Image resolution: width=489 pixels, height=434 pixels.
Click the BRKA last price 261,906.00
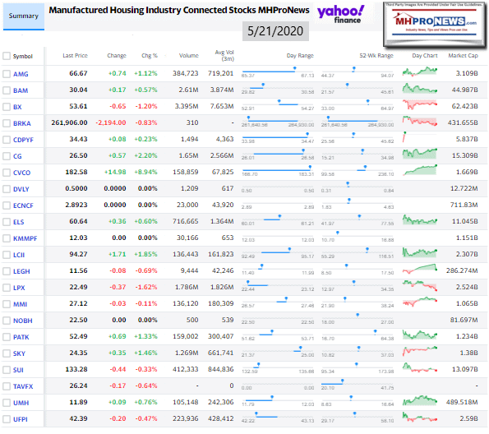click(x=70, y=122)
